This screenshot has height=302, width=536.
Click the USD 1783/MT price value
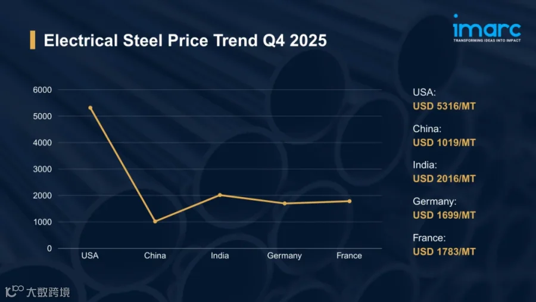click(444, 252)
